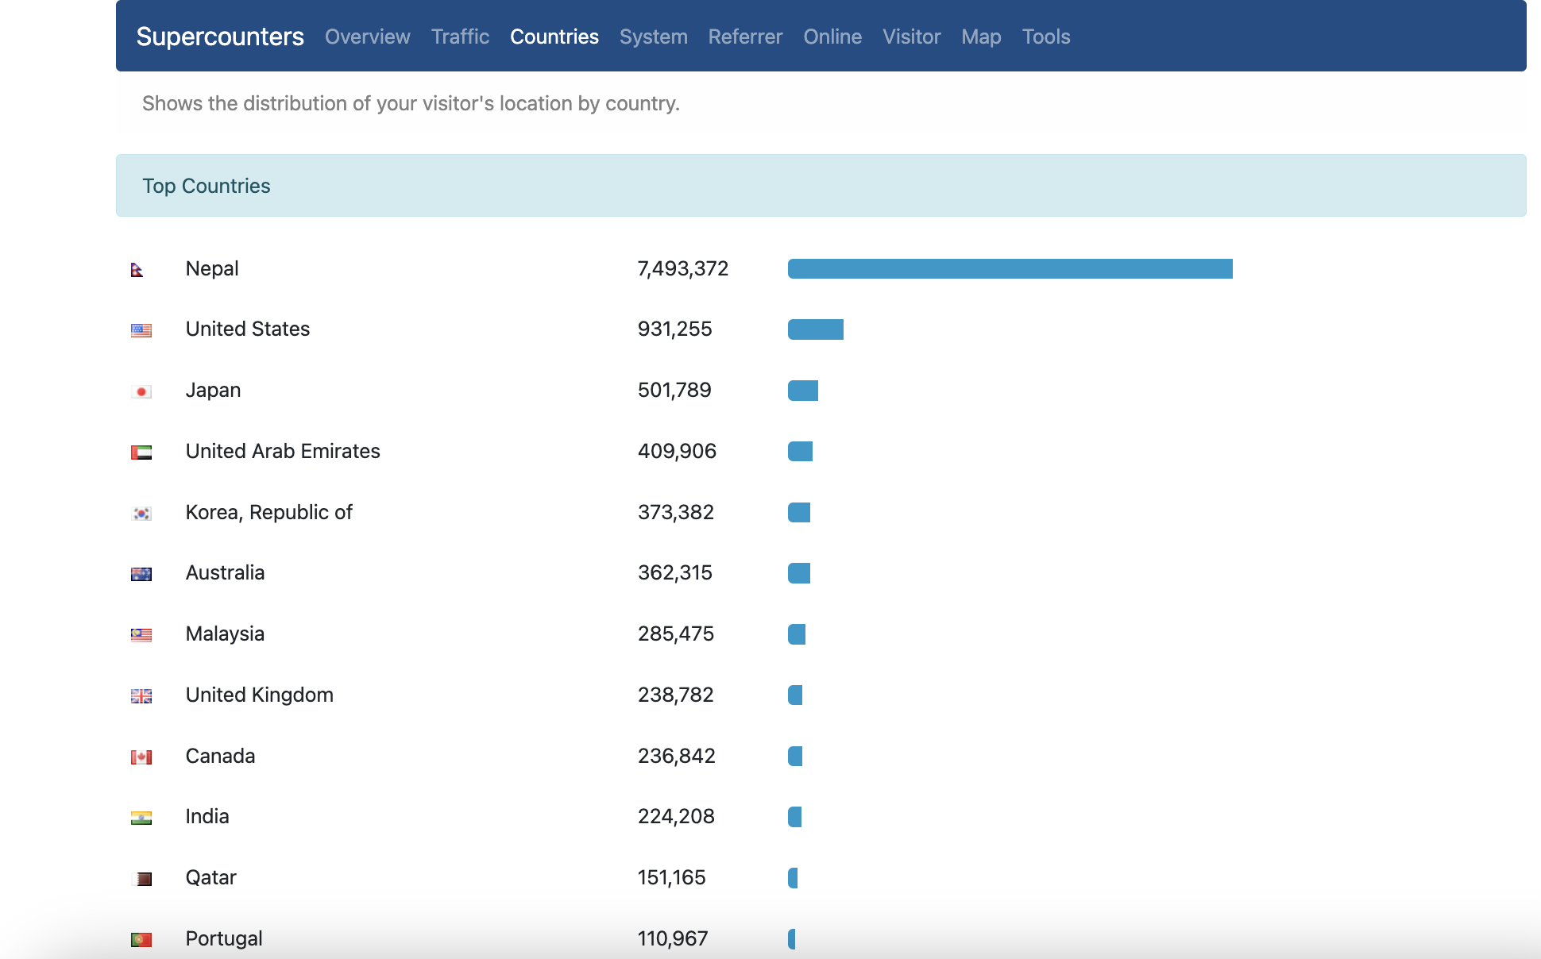Click the United States visitor bar
The height and width of the screenshot is (959, 1541).
[x=815, y=329]
